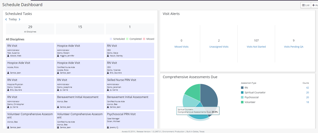Click the plus Add button

click(314, 5)
